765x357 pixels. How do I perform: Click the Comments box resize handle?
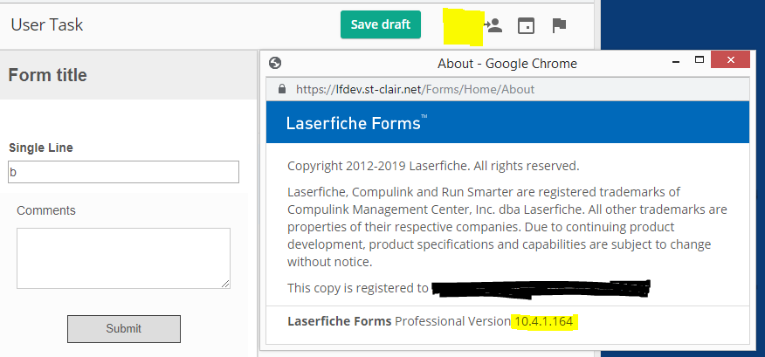pyautogui.click(x=226, y=284)
